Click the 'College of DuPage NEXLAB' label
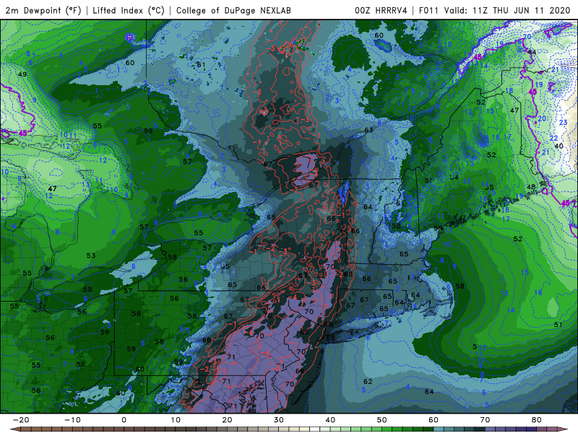This screenshot has width=578, height=433. pyautogui.click(x=233, y=10)
